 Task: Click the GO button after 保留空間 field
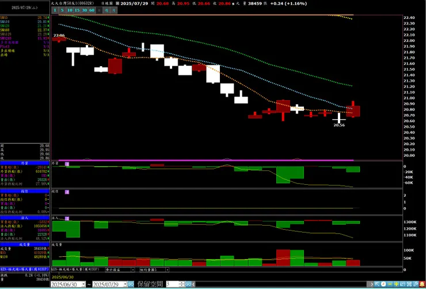pos(189,284)
